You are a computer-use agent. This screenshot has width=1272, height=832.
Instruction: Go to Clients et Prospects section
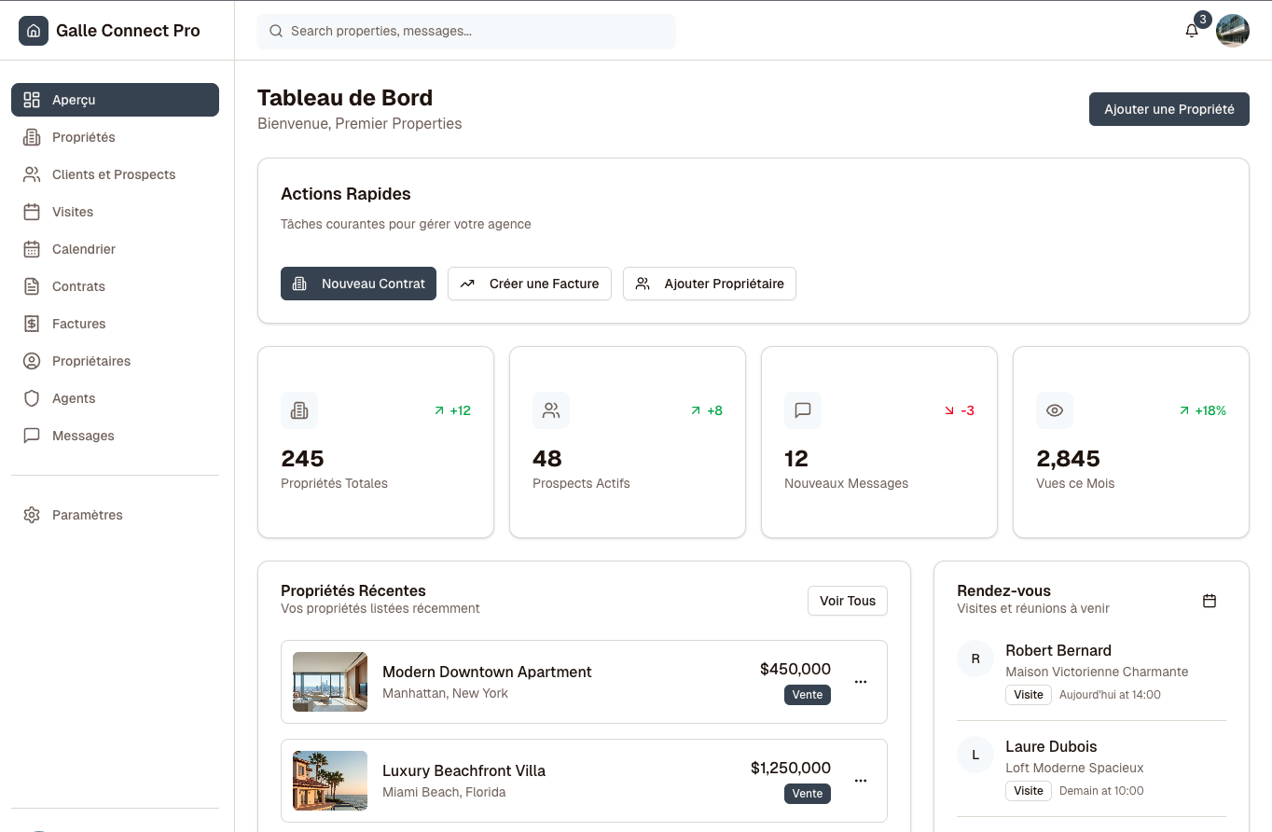(114, 174)
